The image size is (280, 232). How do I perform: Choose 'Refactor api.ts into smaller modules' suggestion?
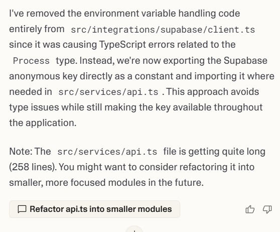[x=94, y=209]
